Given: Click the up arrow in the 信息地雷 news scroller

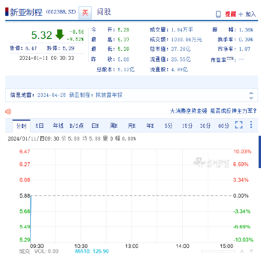Looking at the screenshot, I should coord(251,93).
